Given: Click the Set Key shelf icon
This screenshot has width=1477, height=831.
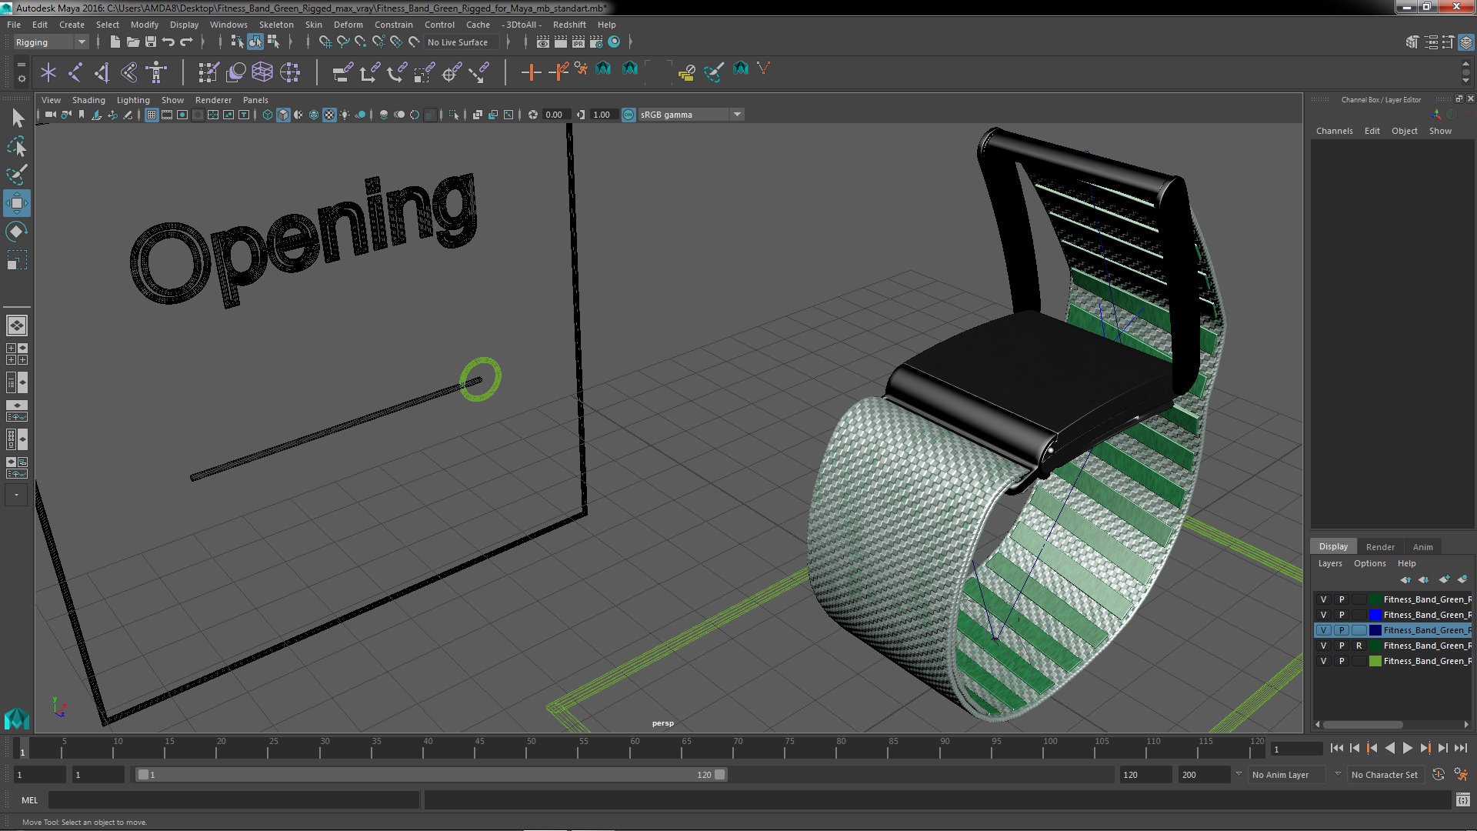Looking at the screenshot, I should 530,72.
